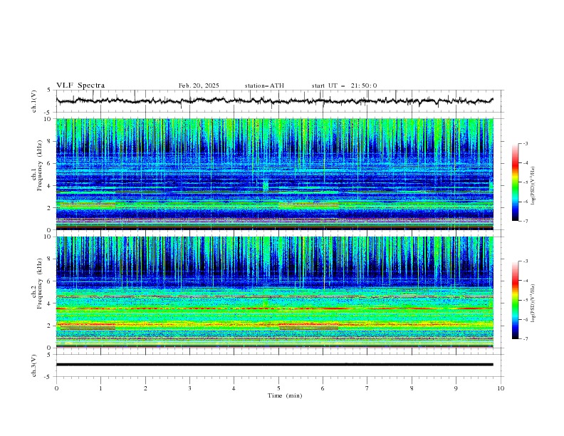564x436 pixels.
Task: Click the ch.2 spectrogram plot
Action: point(274,292)
